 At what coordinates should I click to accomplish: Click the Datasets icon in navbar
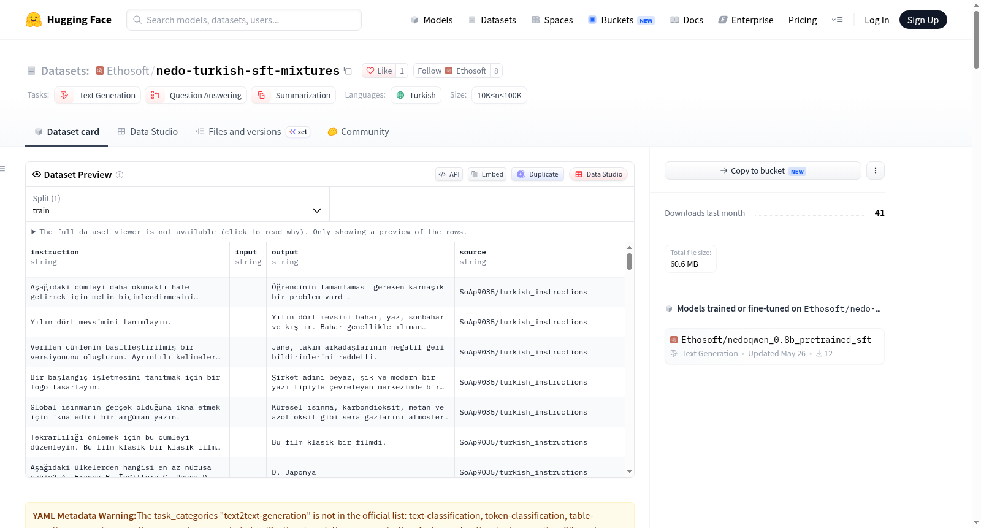pos(472,20)
